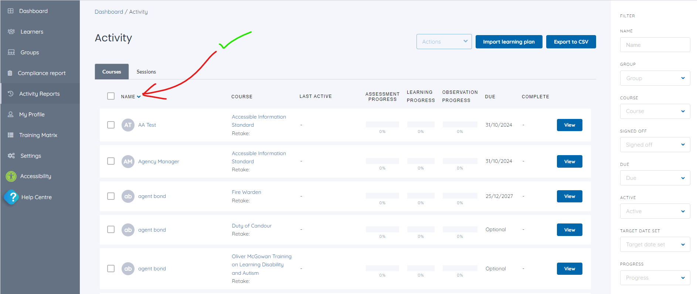Click View for Agency Manager row

click(x=569, y=161)
